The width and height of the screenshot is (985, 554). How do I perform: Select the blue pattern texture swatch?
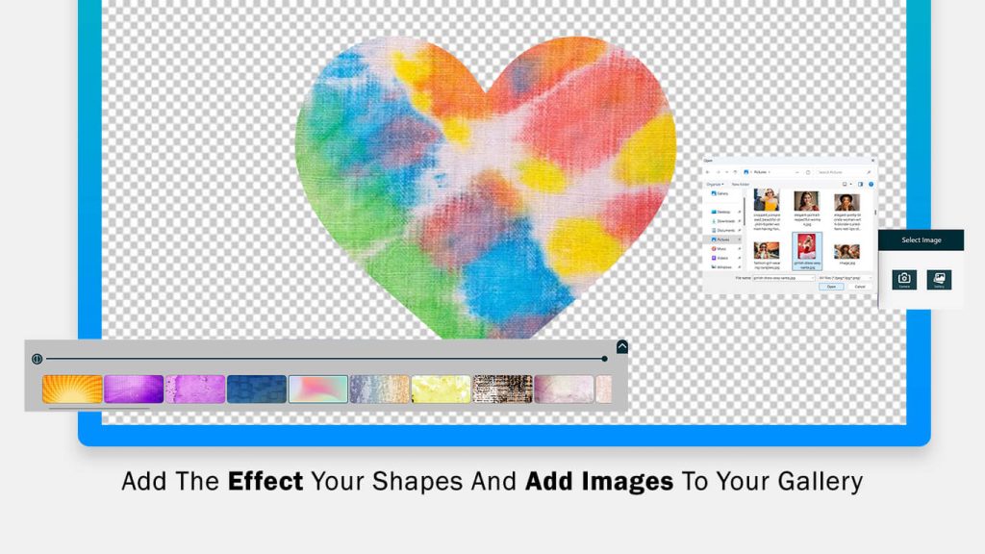point(257,389)
